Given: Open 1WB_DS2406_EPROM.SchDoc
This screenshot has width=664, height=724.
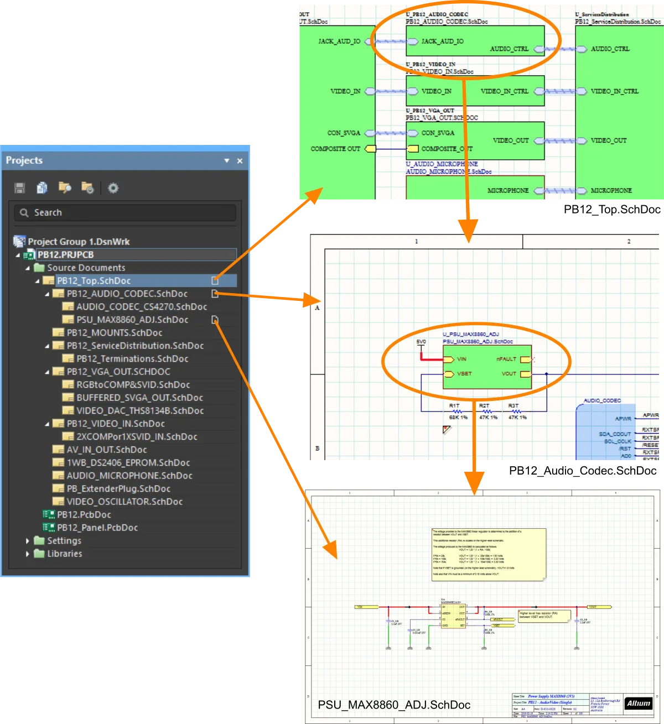Looking at the screenshot, I should tap(128, 463).
